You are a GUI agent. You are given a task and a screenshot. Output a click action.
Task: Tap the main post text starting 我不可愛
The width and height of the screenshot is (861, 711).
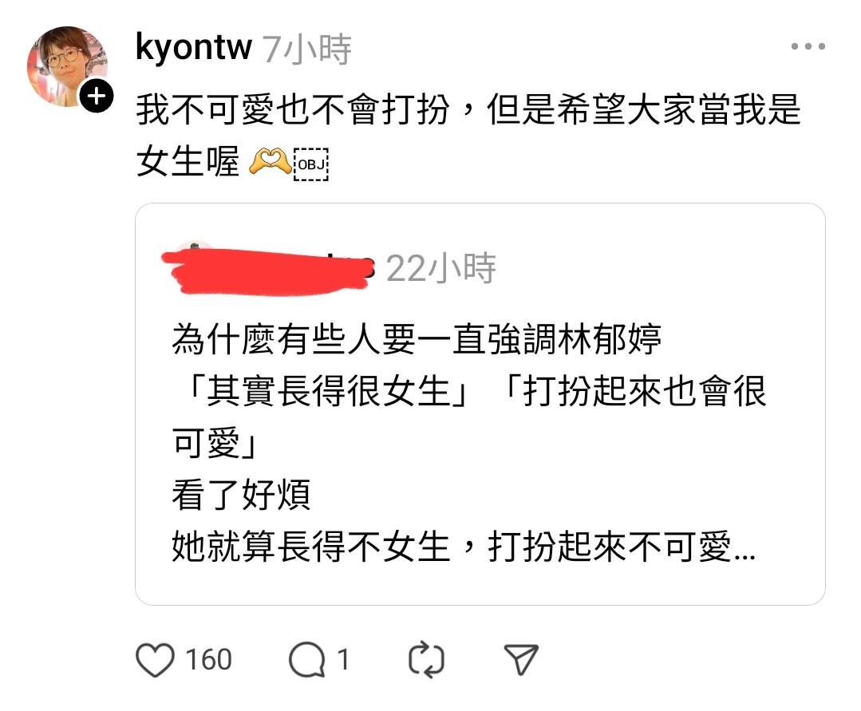pos(468,135)
